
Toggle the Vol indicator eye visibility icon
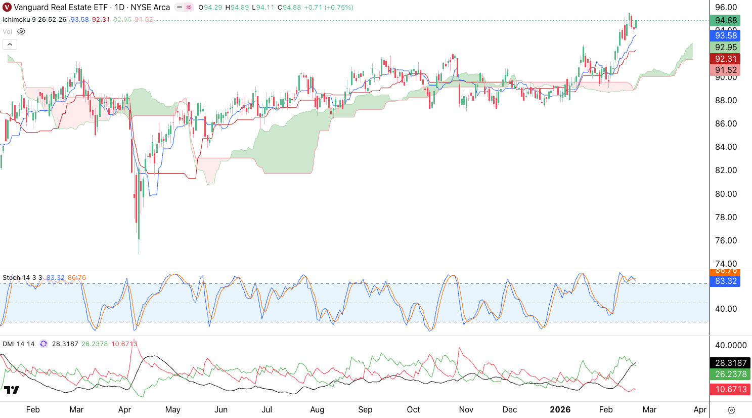pos(21,31)
